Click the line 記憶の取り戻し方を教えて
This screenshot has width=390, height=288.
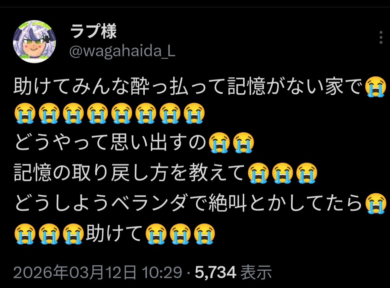(129, 173)
